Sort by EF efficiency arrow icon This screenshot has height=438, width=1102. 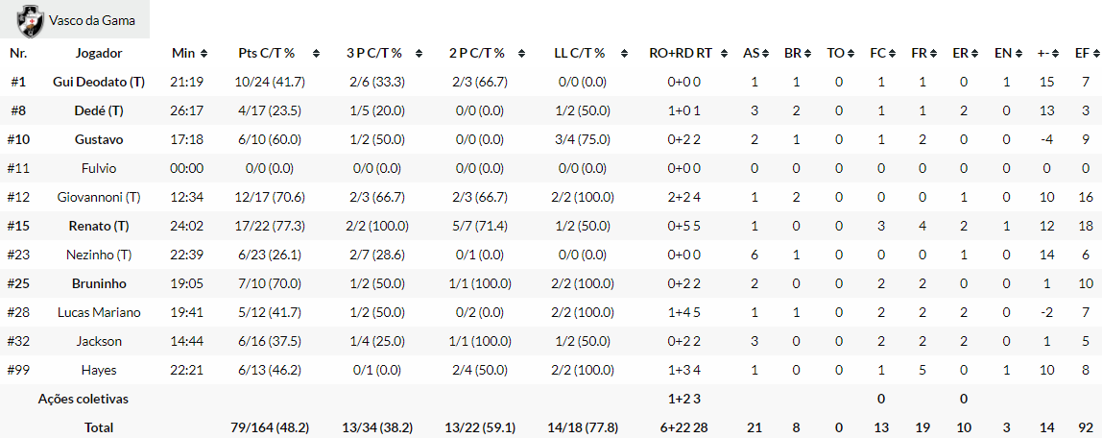(1094, 54)
